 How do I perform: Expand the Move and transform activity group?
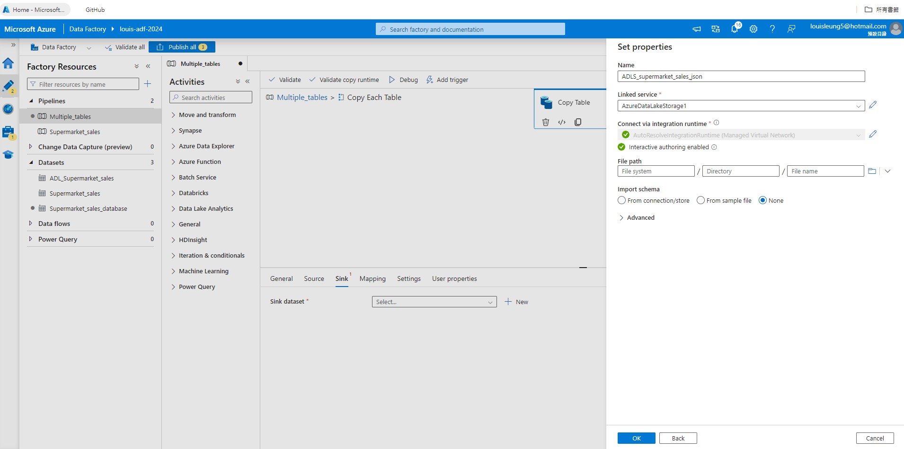click(x=207, y=115)
